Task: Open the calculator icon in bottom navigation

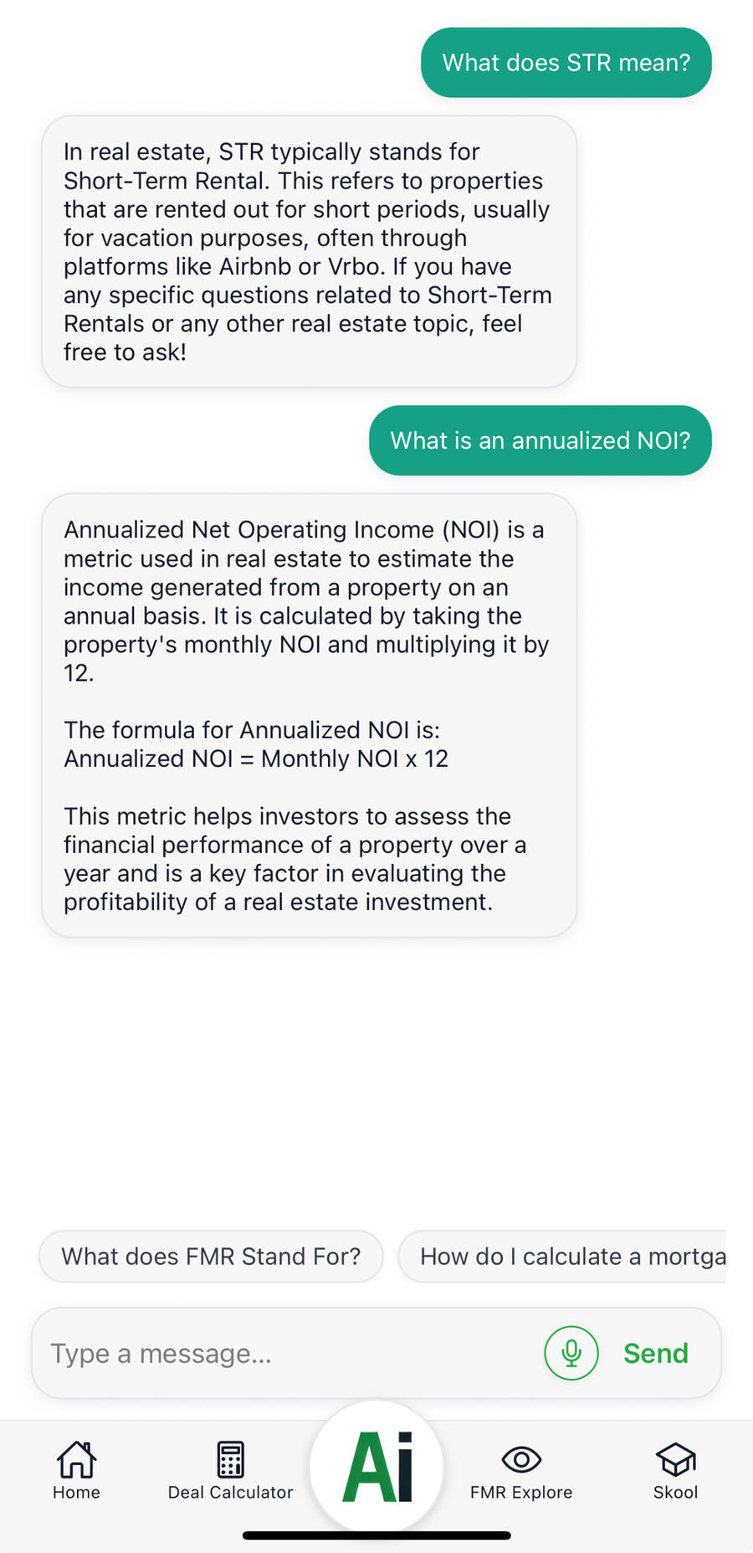Action: click(230, 1459)
